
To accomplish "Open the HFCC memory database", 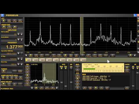I will pyautogui.click(x=85, y=88).
